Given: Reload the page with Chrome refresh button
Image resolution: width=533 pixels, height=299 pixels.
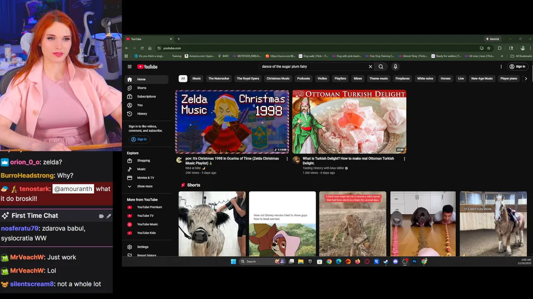Looking at the screenshot, I should (142, 48).
